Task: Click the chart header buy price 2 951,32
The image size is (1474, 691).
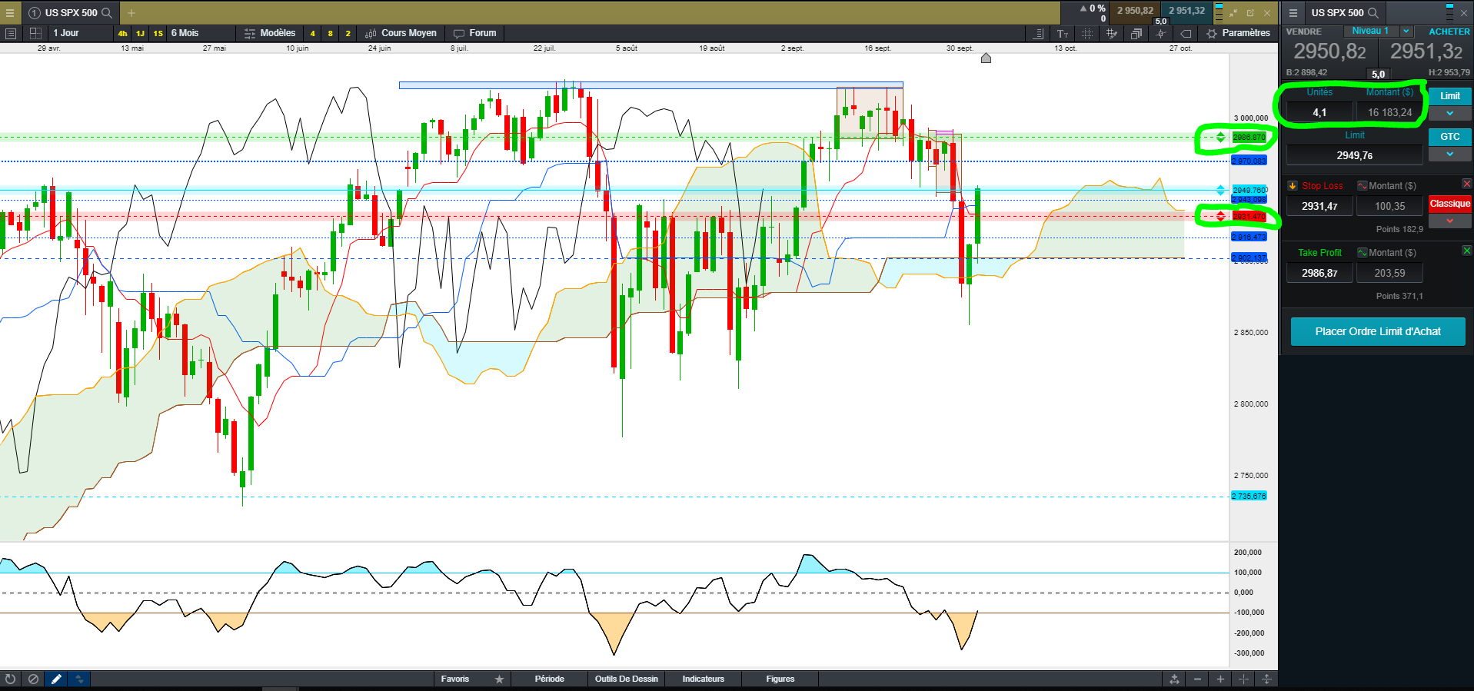Action: point(1186,11)
